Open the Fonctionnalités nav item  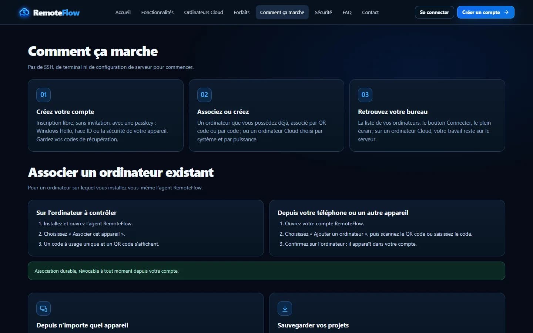pyautogui.click(x=157, y=12)
